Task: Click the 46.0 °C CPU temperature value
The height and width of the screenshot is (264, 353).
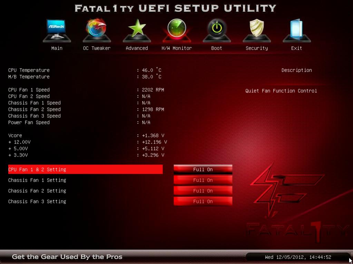Action: 151,70
